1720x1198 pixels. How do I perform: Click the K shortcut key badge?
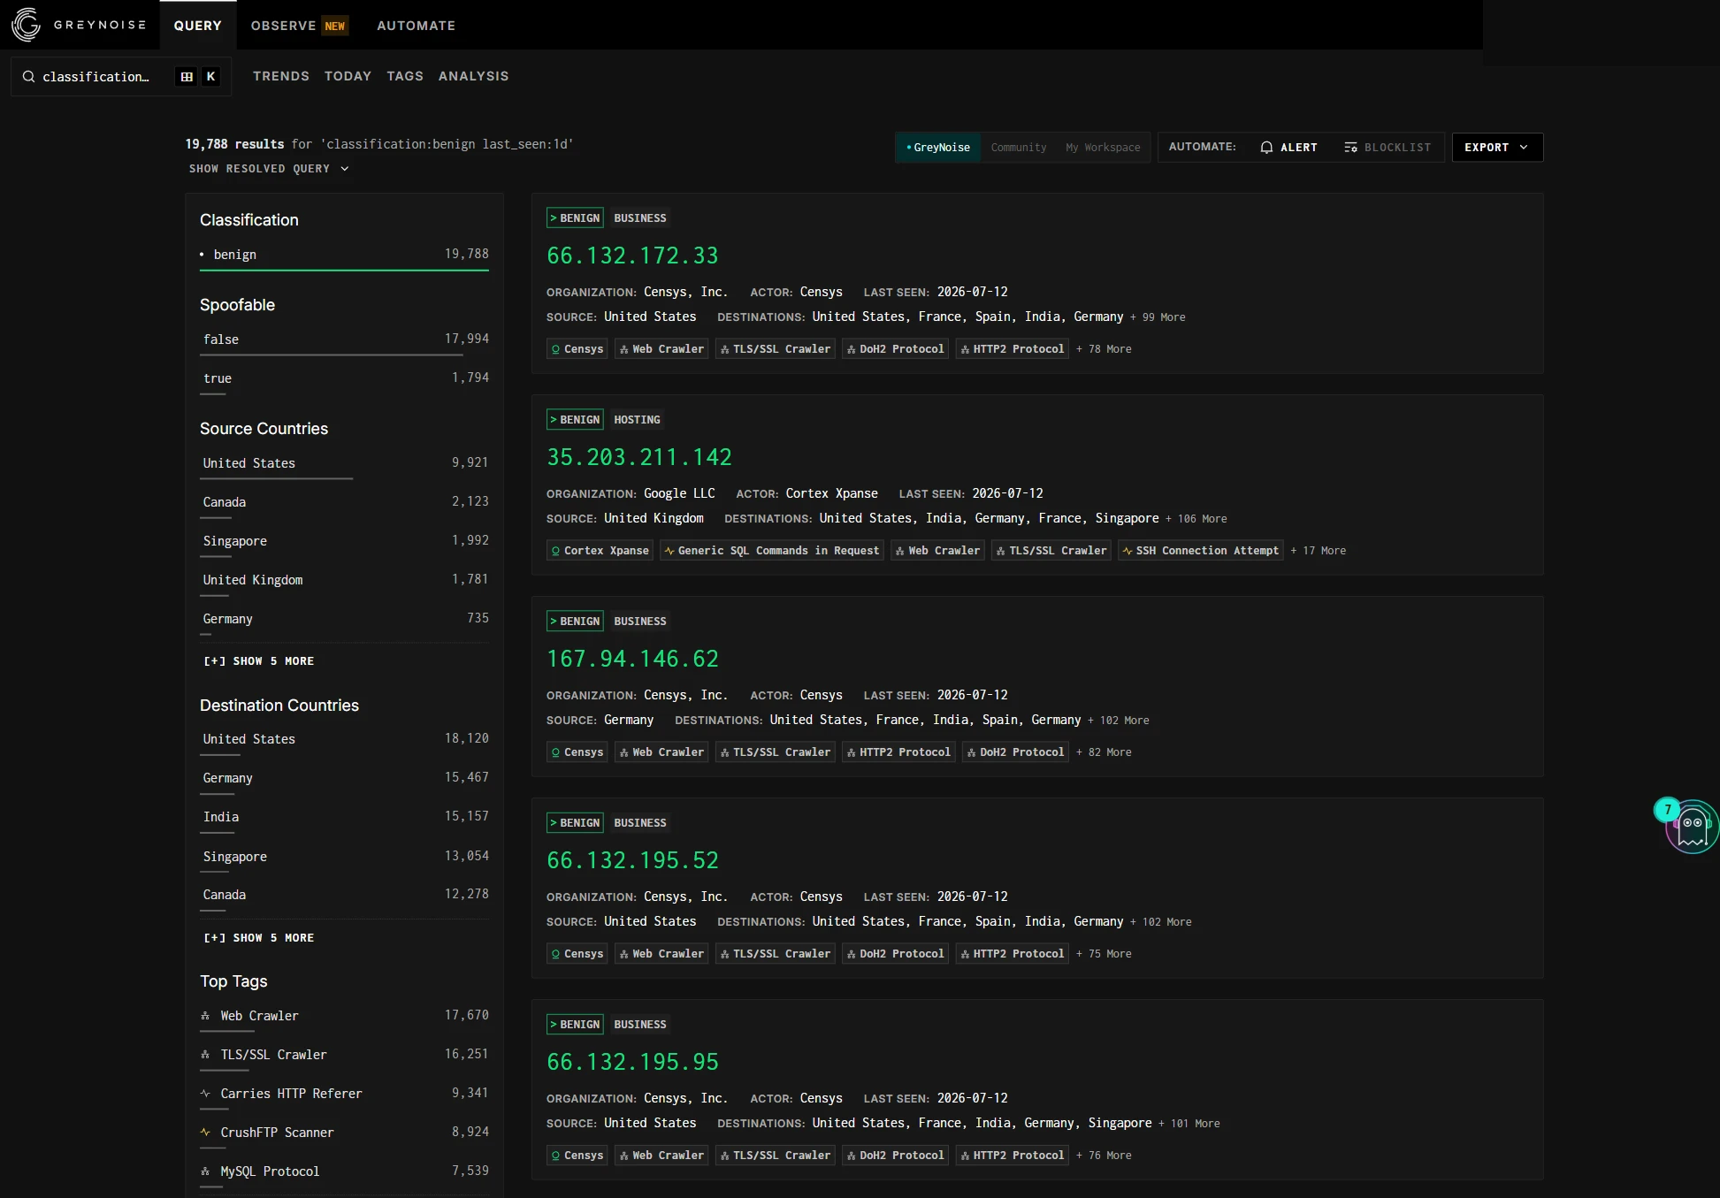point(210,76)
